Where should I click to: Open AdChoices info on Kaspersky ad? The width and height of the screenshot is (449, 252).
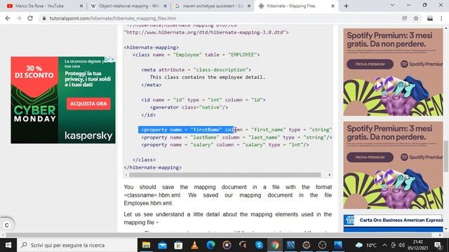(107, 59)
